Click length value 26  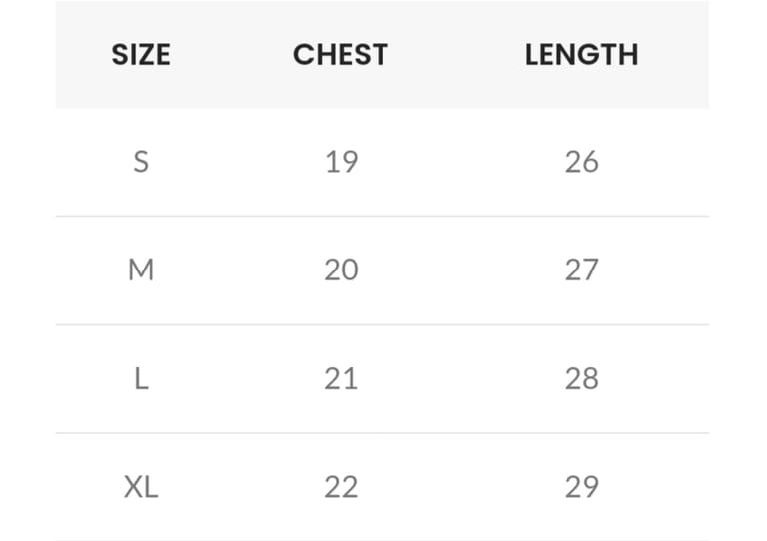pos(581,161)
